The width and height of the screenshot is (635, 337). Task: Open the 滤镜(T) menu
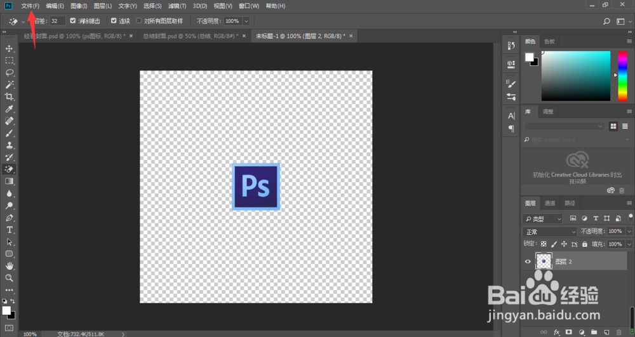[177, 6]
